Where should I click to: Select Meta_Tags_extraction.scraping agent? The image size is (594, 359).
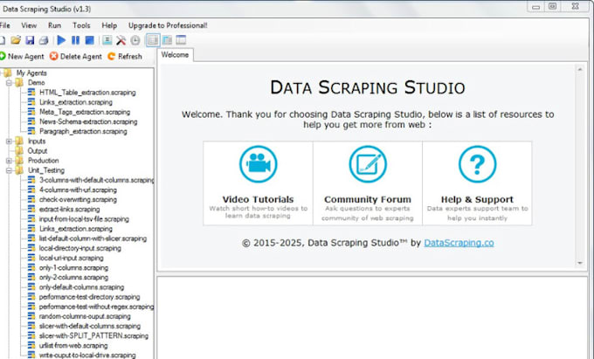click(85, 112)
